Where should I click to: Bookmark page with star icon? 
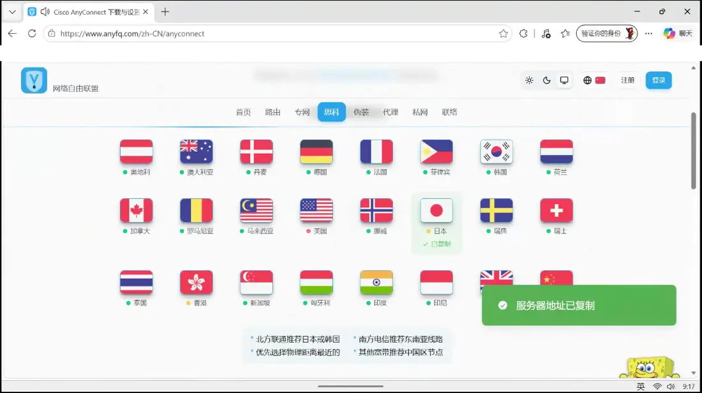tap(504, 34)
